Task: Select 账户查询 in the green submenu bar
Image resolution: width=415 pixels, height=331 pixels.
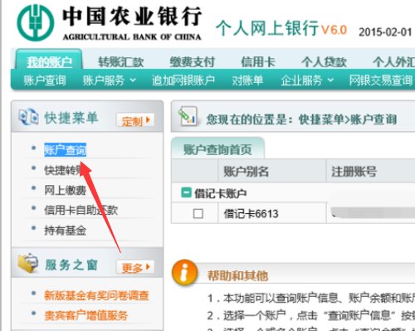Action: [45, 80]
